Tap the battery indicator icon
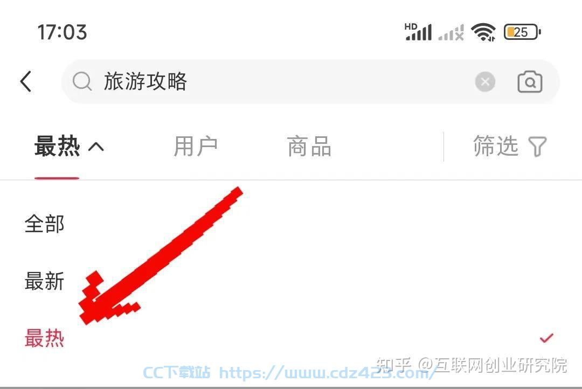The height and width of the screenshot is (389, 582). tap(522, 32)
